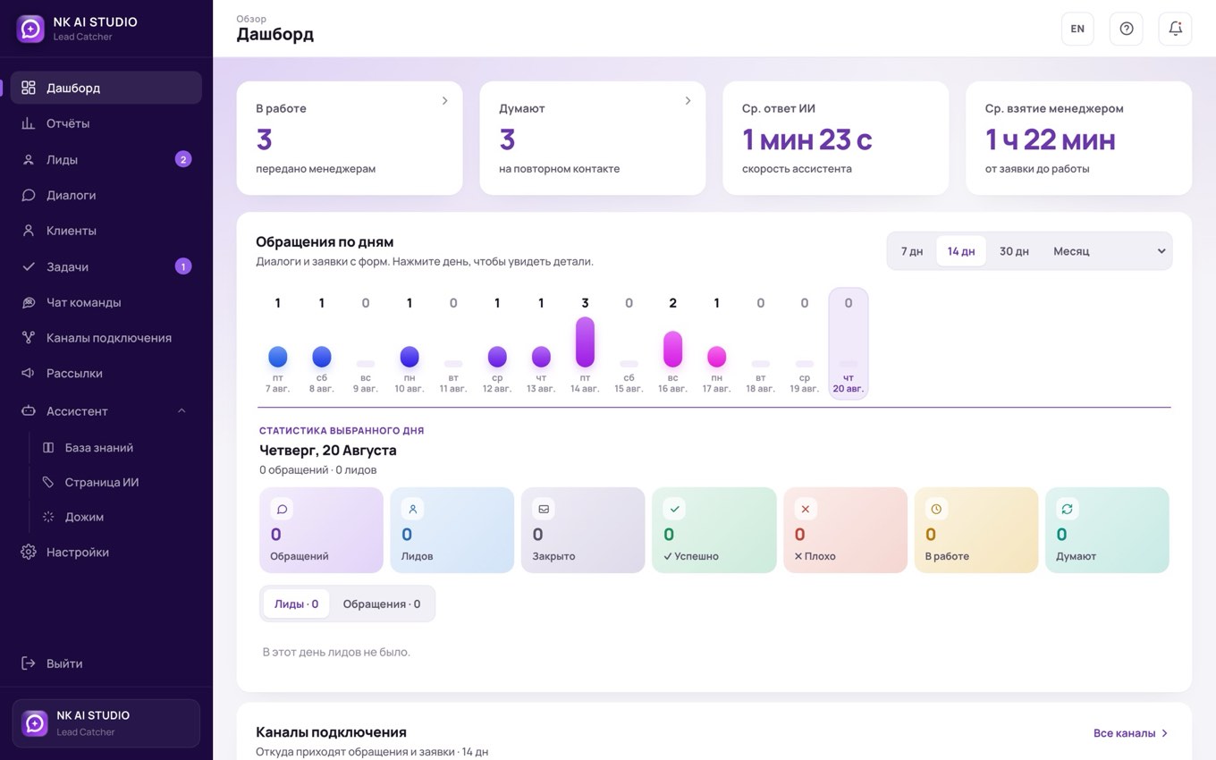Image resolution: width=1216 pixels, height=760 pixels.
Task: Open the В работе card arrow
Action: 444,101
